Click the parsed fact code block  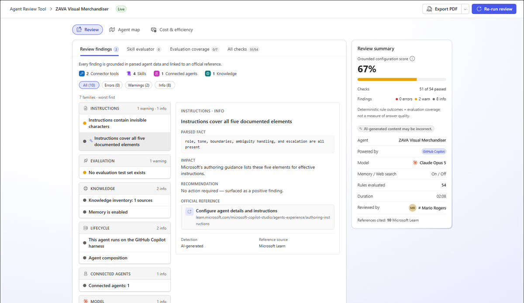point(258,144)
